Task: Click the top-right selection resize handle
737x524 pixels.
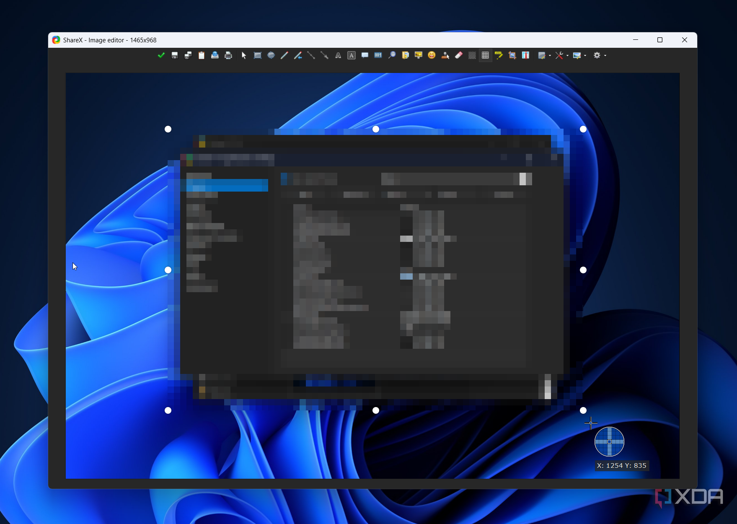Action: click(x=583, y=129)
